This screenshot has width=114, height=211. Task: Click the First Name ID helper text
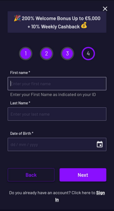tap(53, 95)
